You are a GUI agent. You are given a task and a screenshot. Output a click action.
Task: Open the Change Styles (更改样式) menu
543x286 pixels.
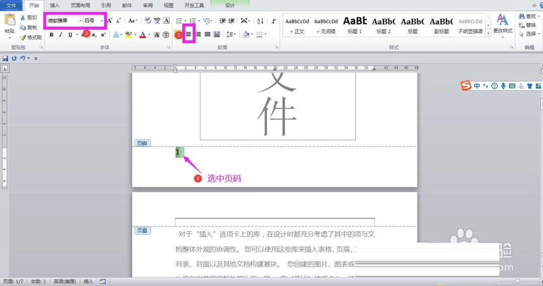coord(503,25)
